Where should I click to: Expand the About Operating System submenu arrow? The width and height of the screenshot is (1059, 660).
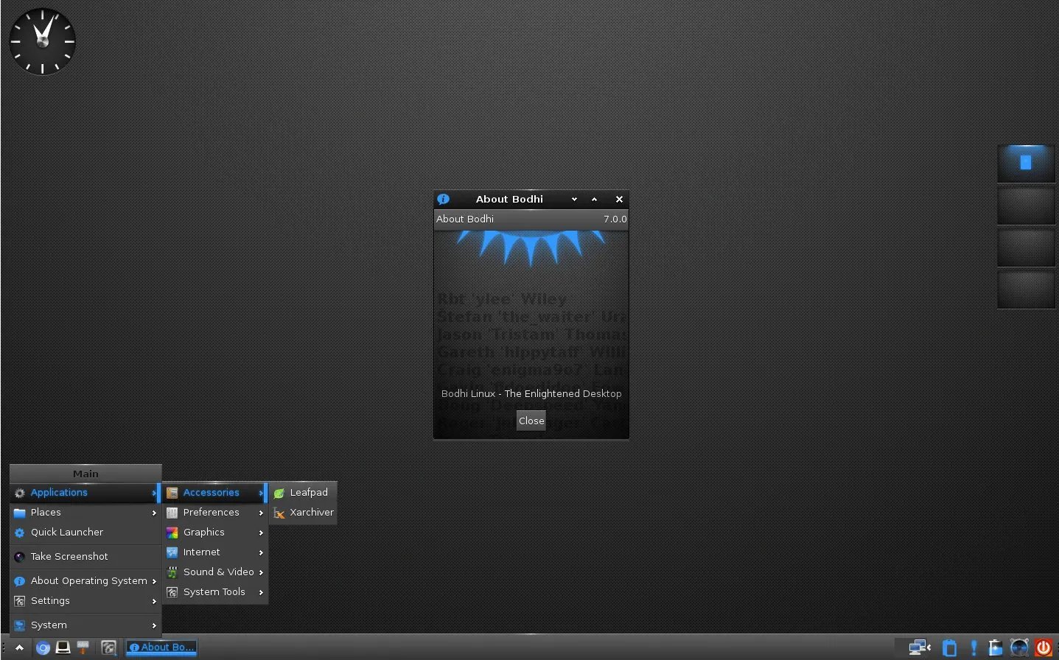point(154,581)
